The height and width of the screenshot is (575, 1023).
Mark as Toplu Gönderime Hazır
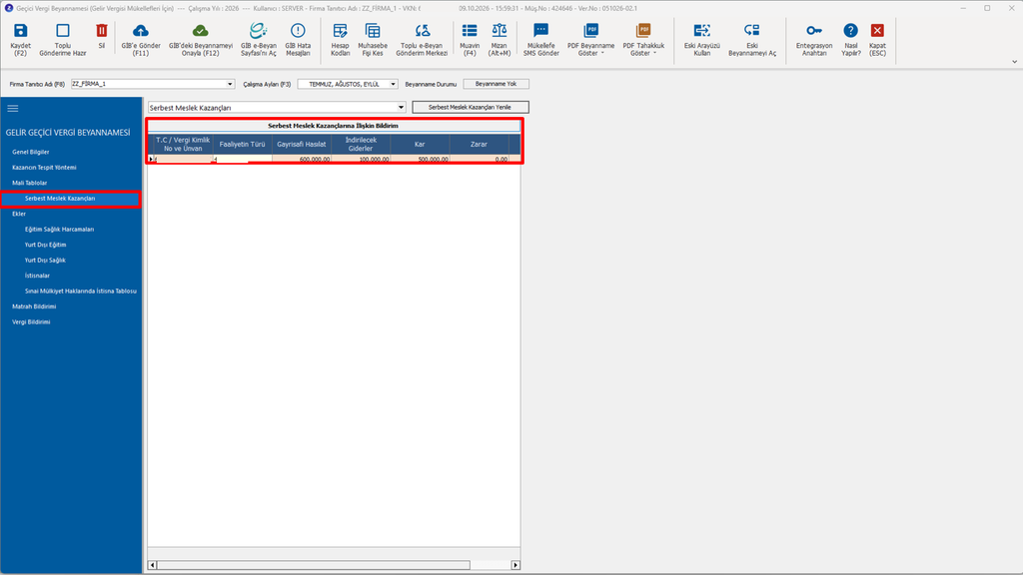pos(63,39)
